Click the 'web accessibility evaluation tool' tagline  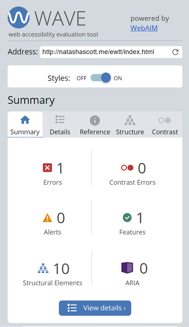pos(53,34)
